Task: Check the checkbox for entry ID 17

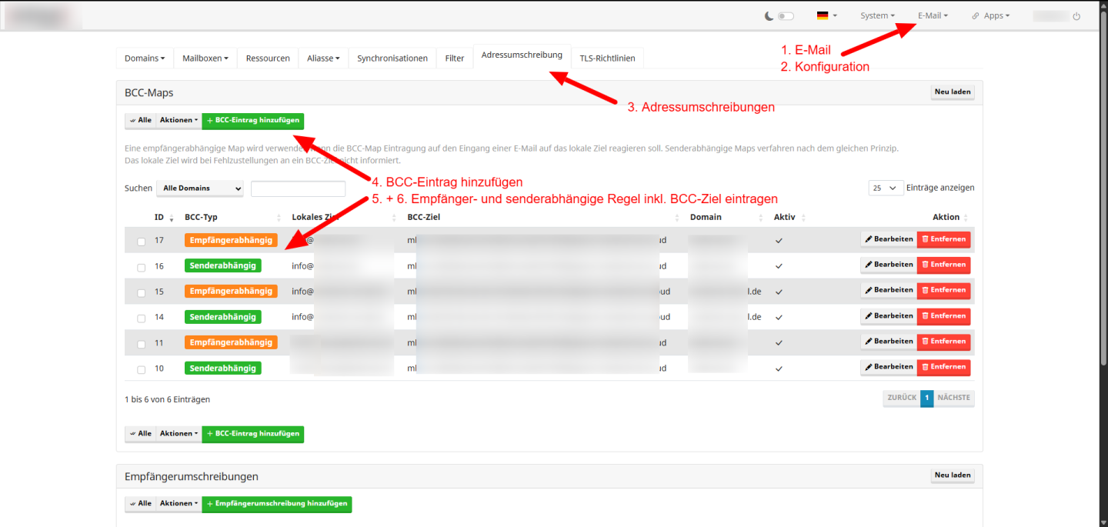Action: tap(141, 242)
